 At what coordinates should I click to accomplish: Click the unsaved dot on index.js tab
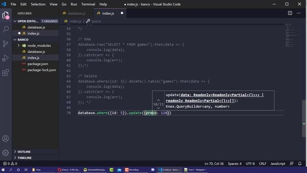coord(122,13)
